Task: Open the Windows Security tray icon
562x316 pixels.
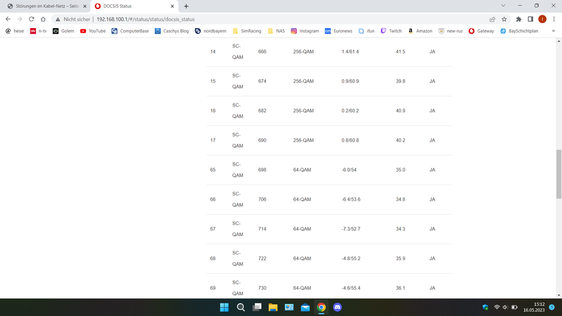Action: tap(485, 307)
